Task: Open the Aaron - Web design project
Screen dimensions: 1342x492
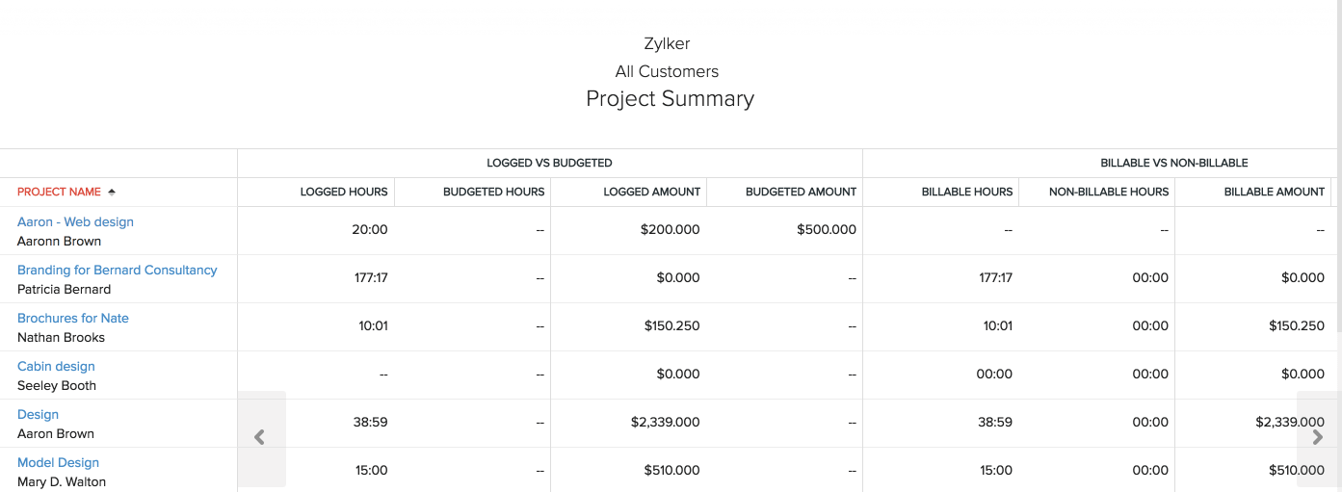Action: tap(75, 221)
